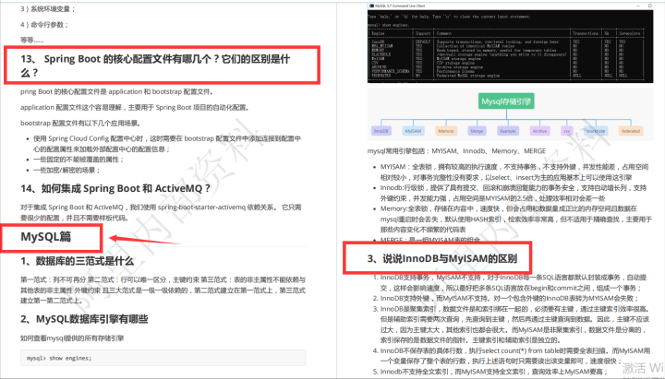Click the line '如何查看mysql提供的所有存储引擎'
The height and width of the screenshot is (379, 665).
[72, 338]
